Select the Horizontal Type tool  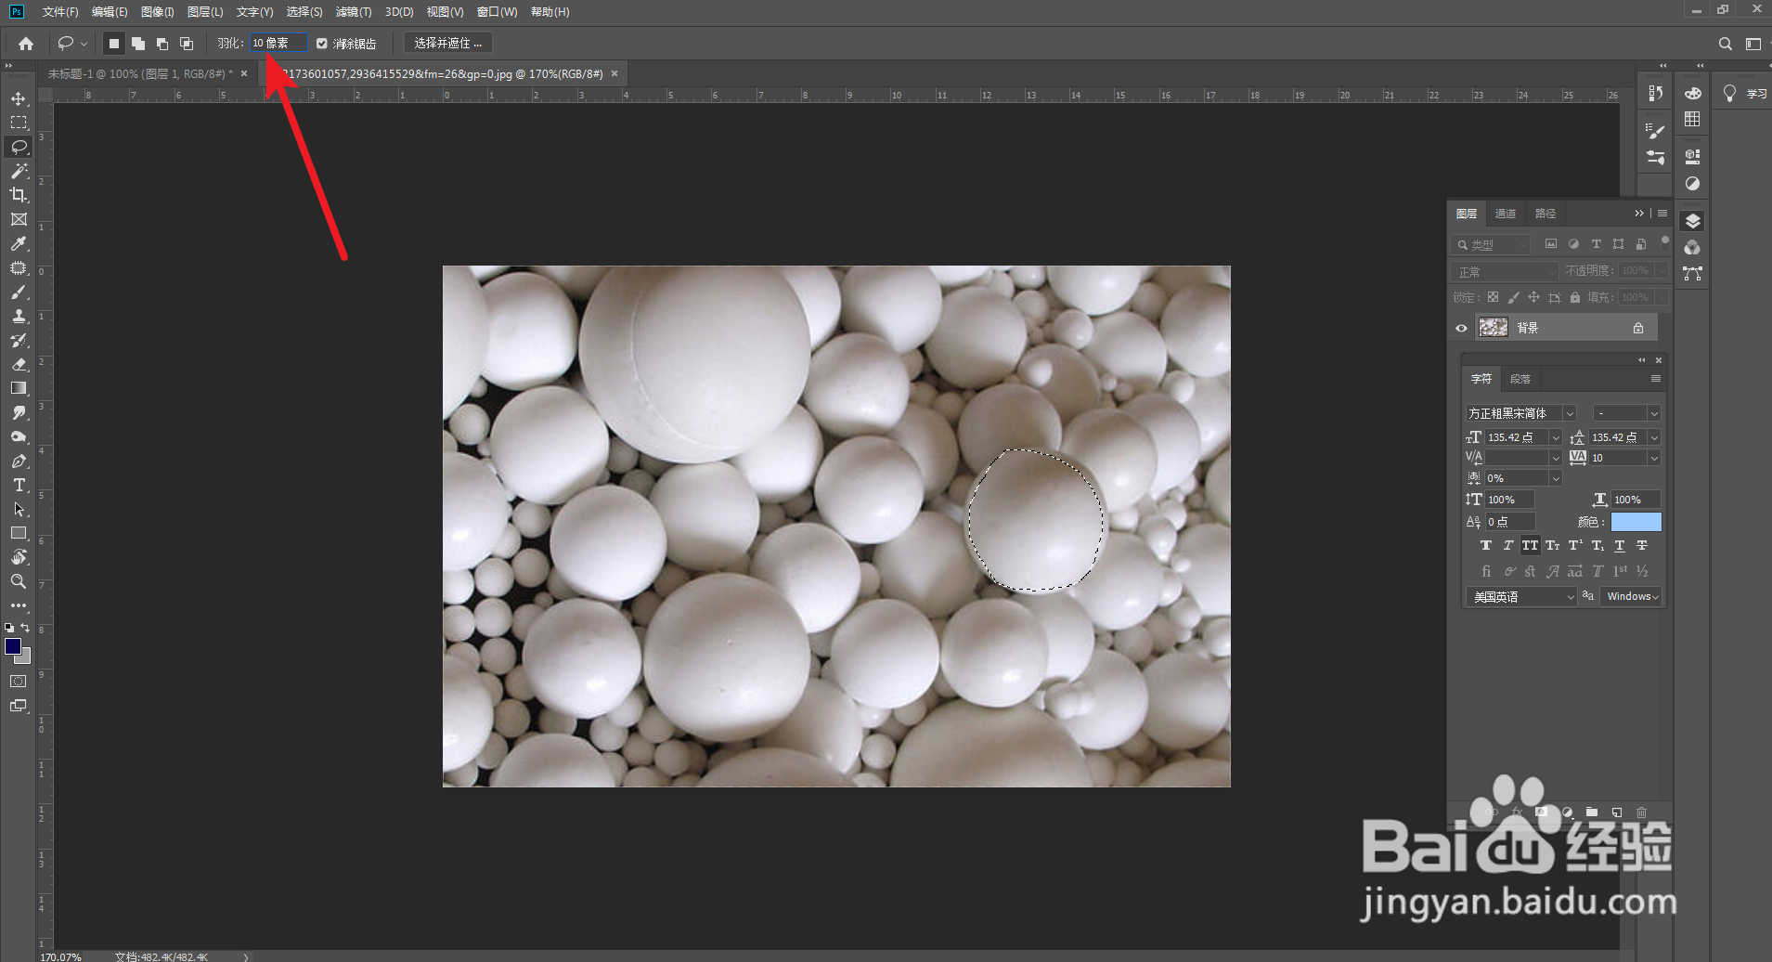19,485
